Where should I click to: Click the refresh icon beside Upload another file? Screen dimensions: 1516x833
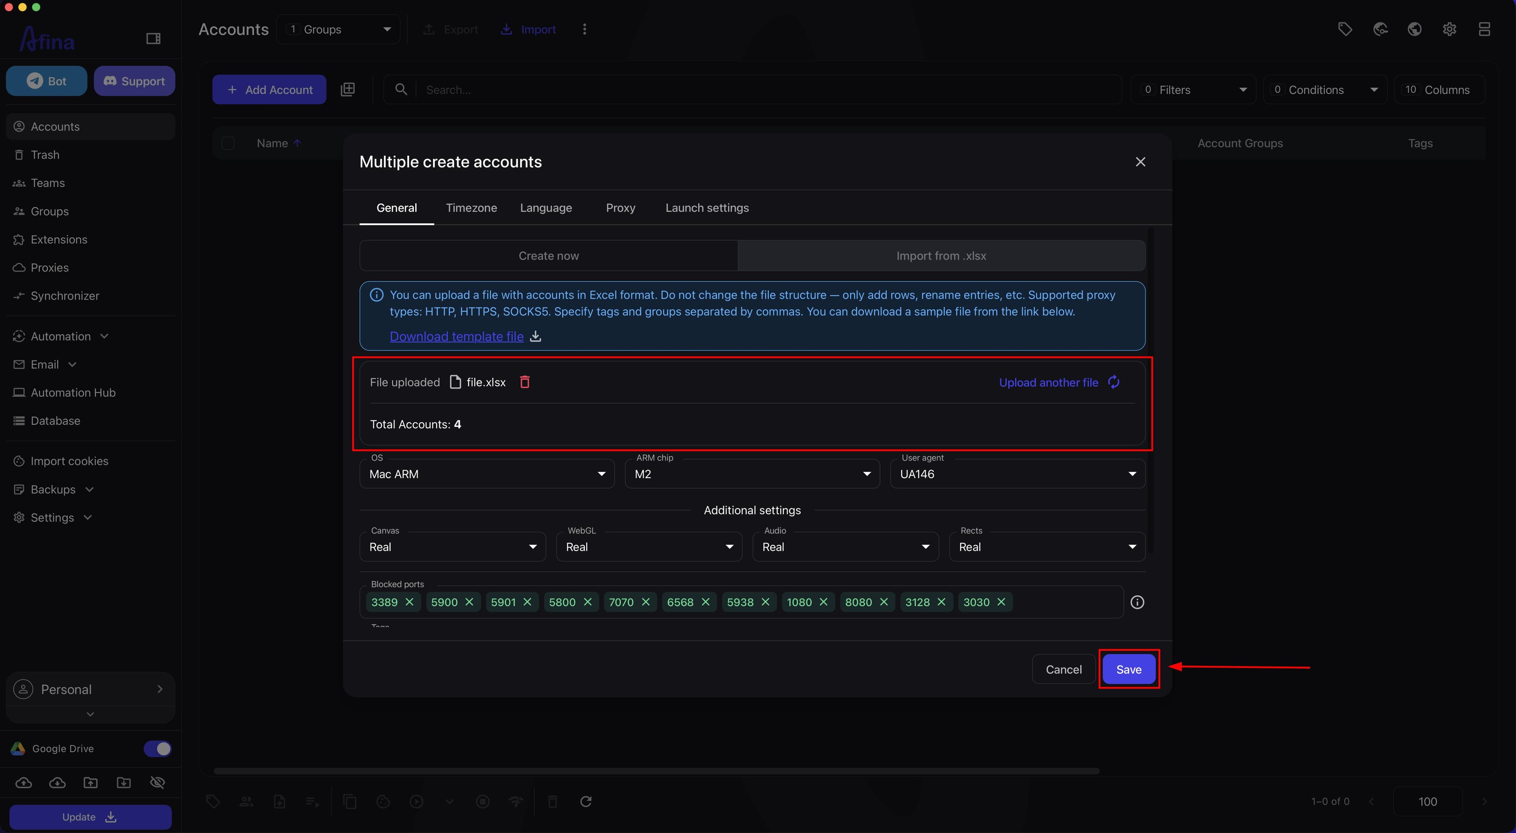pos(1113,382)
